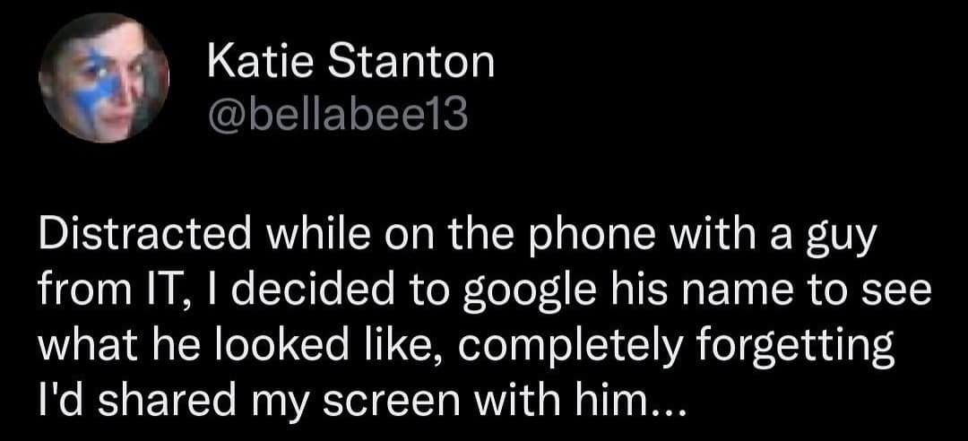Viewport: 968px width, 441px height.
Task: Click the display name Katie Stanton
Action: [x=350, y=62]
